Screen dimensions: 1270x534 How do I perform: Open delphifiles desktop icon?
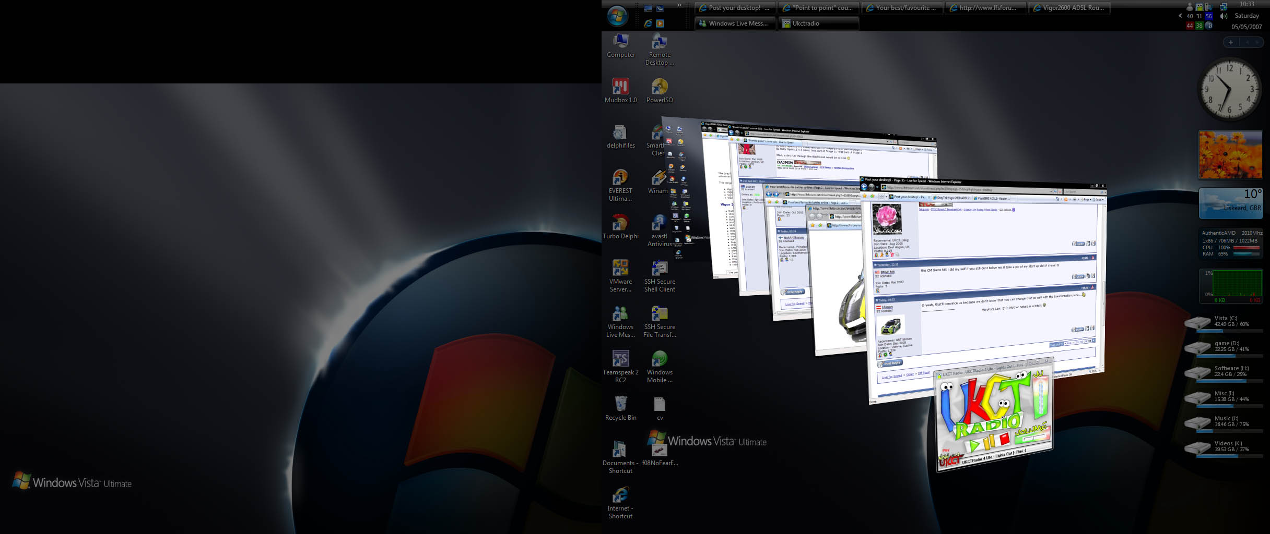(620, 137)
